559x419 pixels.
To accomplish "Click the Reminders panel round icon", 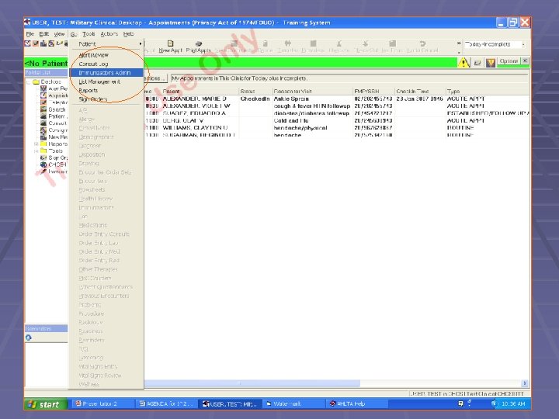I will [29, 337].
